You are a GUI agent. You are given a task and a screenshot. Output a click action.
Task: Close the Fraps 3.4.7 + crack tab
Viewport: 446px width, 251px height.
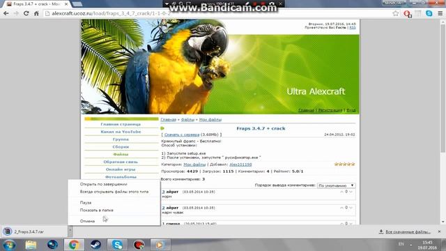click(66, 4)
